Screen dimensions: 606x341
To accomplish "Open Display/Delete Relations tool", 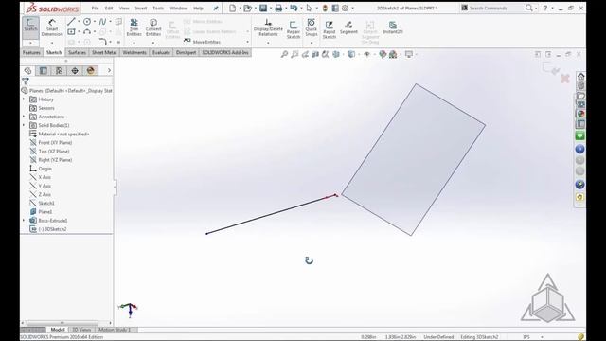I will [x=268, y=27].
